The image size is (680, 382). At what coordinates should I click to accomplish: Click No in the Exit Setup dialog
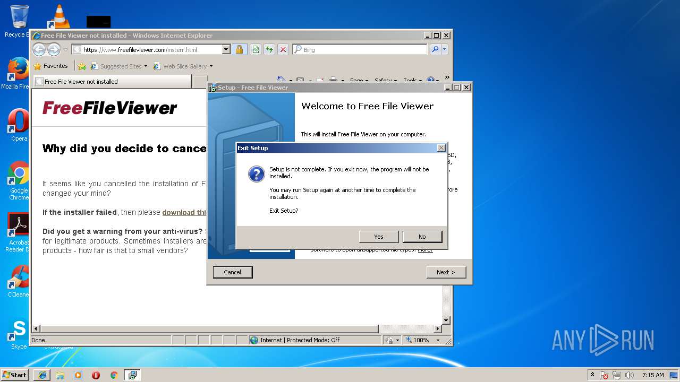422,237
